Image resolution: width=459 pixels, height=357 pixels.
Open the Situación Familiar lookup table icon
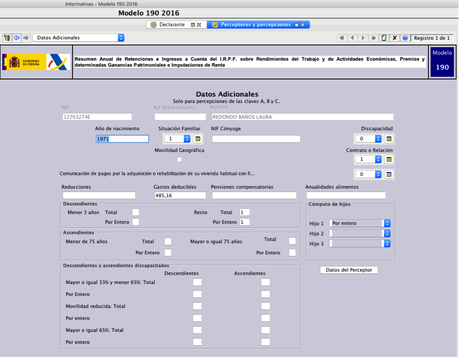click(198, 139)
